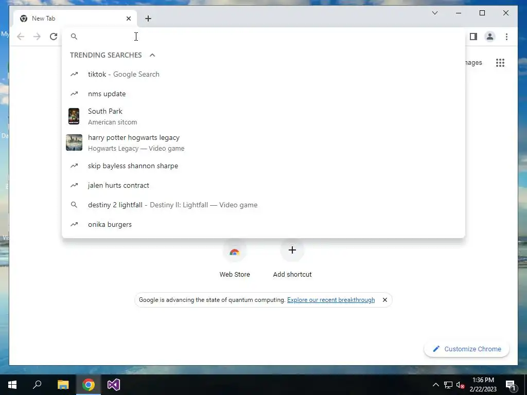Show hidden system tray icons
527x395 pixels.
point(435,385)
